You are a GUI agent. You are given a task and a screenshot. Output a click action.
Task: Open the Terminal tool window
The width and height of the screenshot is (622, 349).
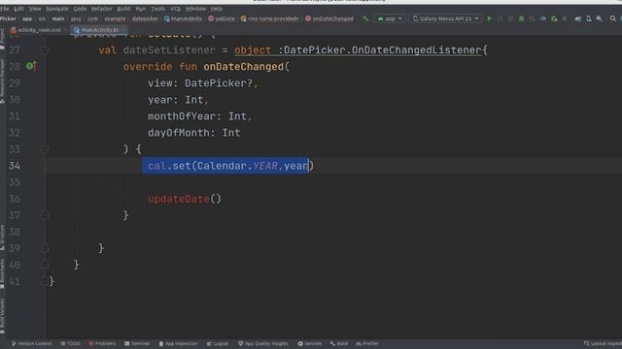[137, 343]
